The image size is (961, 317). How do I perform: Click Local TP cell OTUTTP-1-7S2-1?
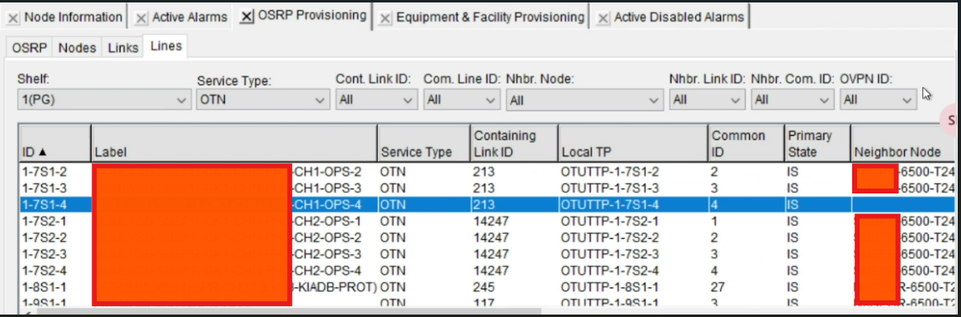click(634, 221)
